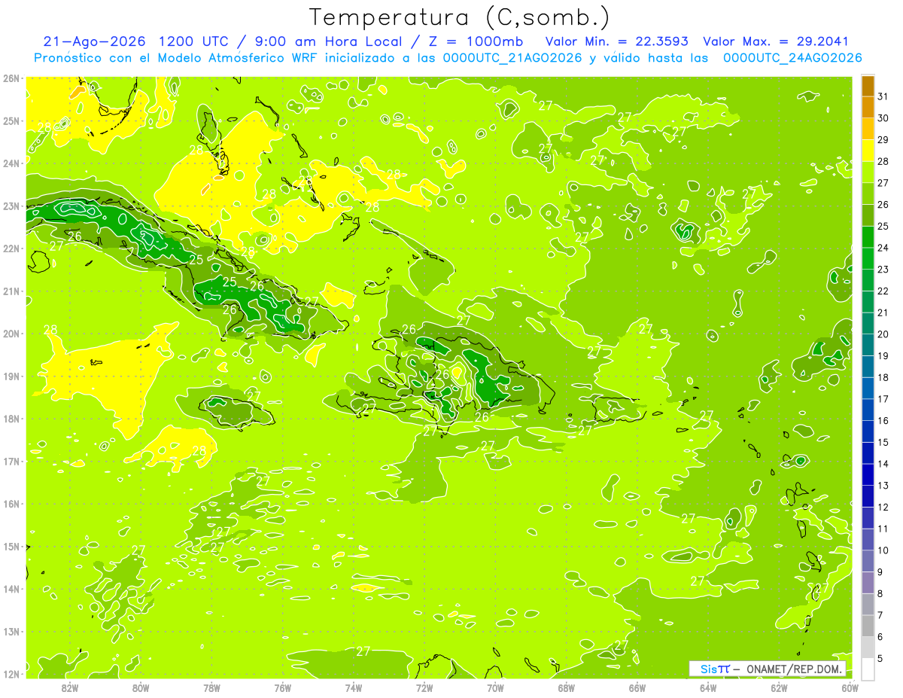Click the legend label "29"
This screenshot has height=698, width=903.
(x=883, y=140)
